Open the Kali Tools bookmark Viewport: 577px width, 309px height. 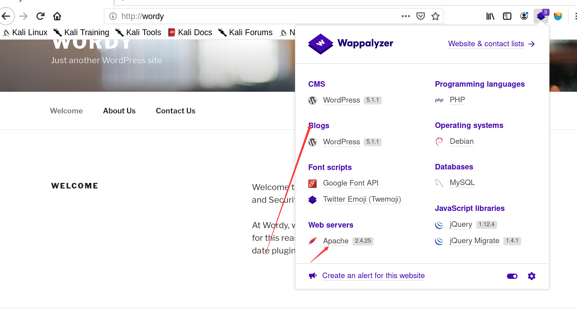tap(138, 33)
